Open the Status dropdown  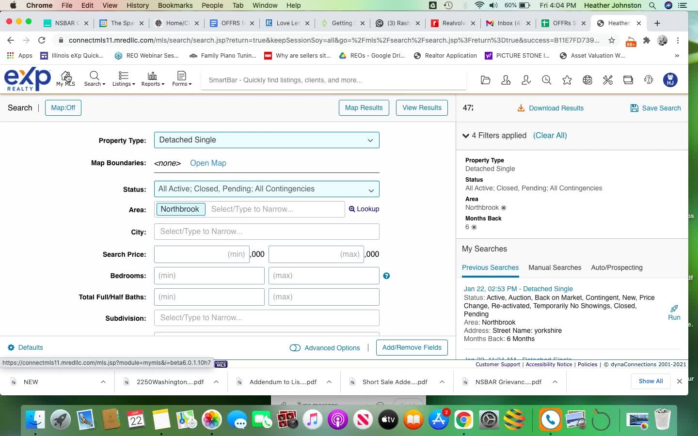(267, 189)
